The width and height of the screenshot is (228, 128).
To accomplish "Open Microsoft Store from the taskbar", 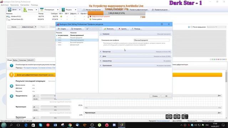I will [x=33, y=125].
